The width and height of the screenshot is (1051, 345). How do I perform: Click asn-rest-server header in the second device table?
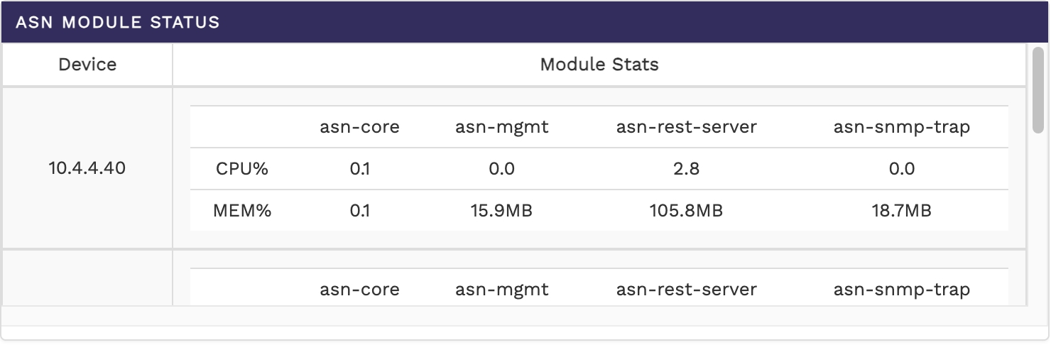pyautogui.click(x=686, y=290)
